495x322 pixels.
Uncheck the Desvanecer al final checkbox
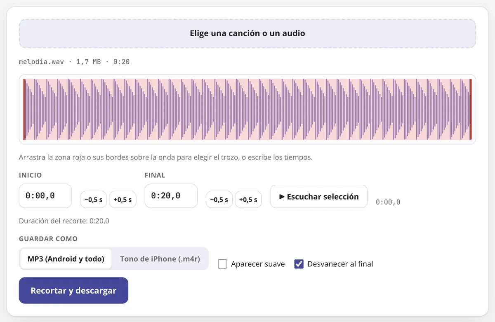[x=299, y=264]
